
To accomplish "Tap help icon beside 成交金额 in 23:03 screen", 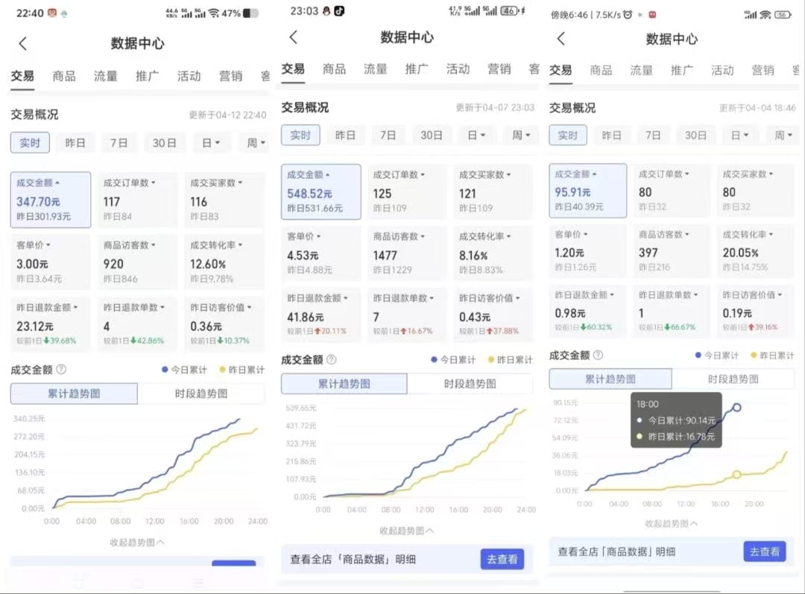I will tap(332, 359).
